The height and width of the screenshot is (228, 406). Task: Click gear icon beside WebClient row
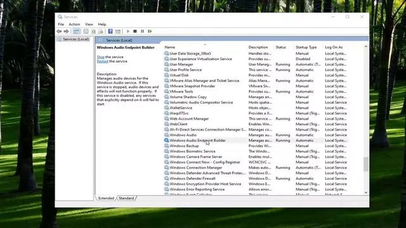click(x=166, y=124)
